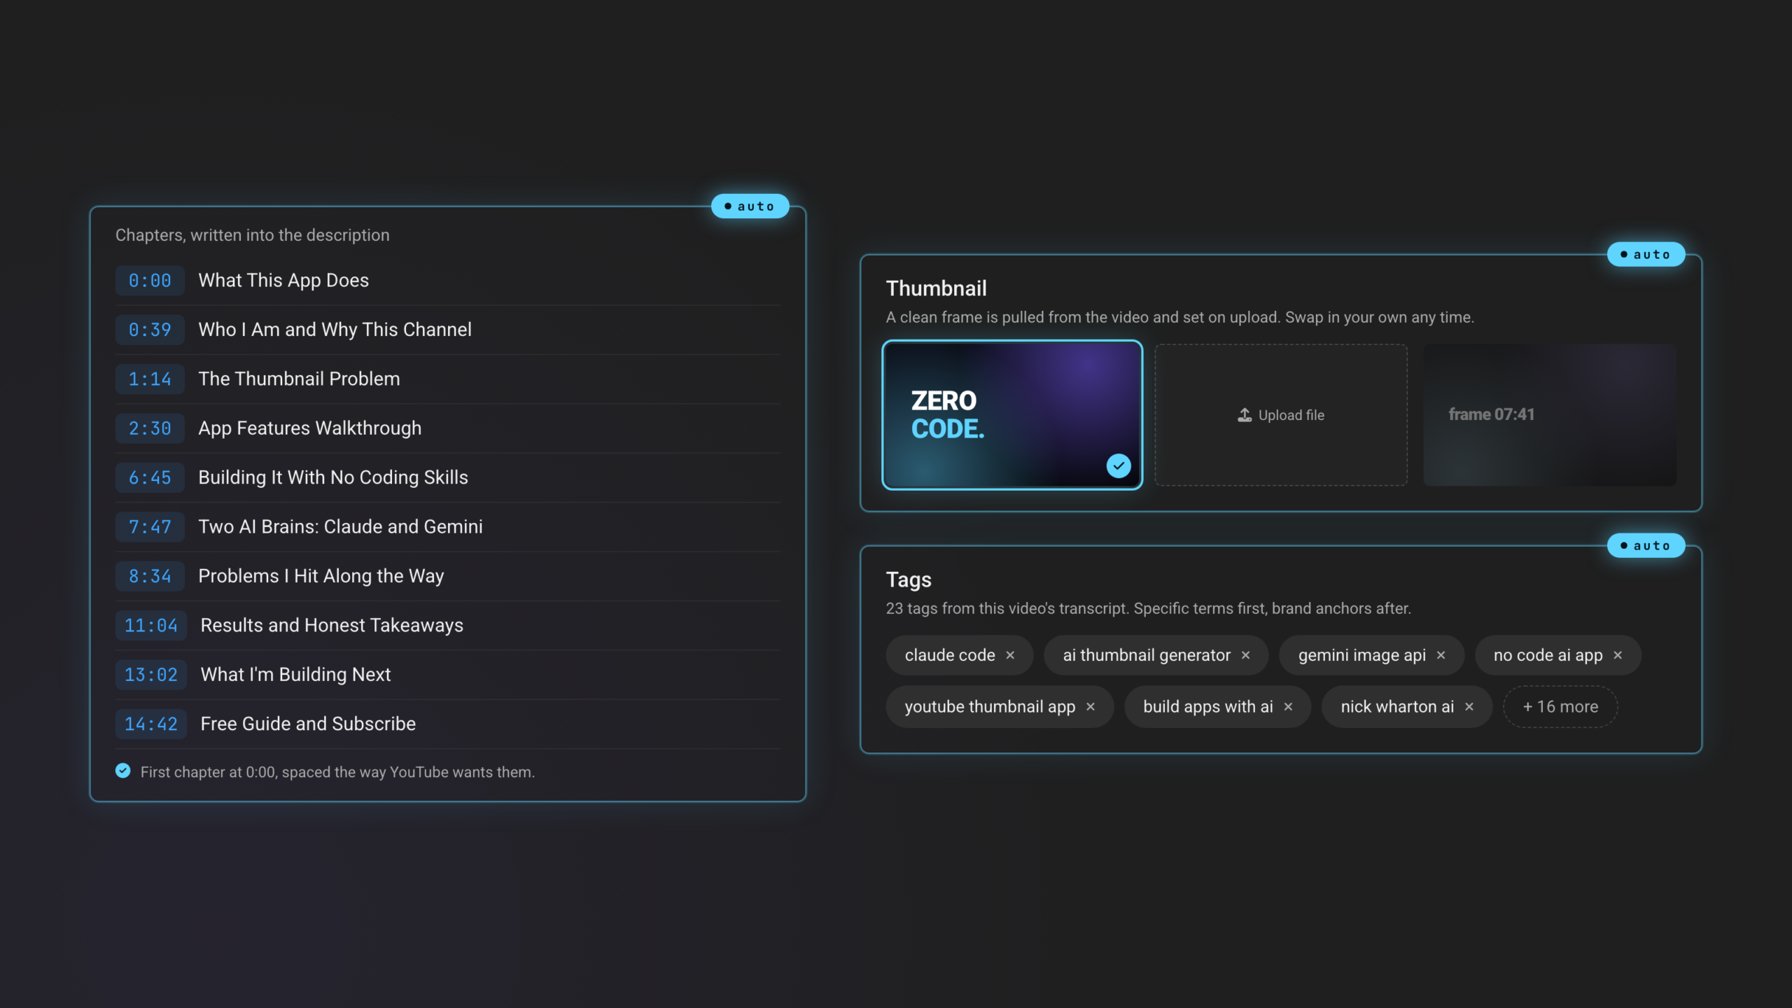This screenshot has height=1008, width=1792.
Task: Click the 1:14 timestamp chip
Action: pos(150,379)
